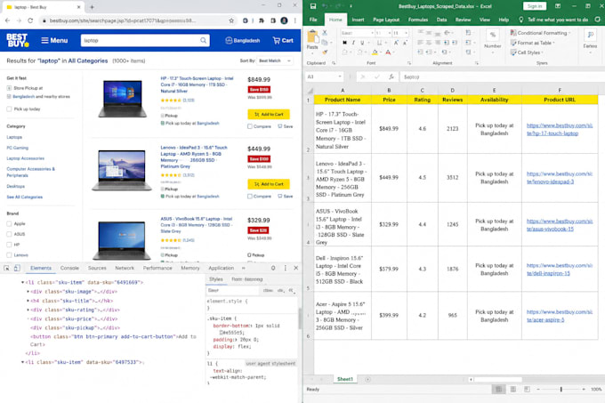Open the Excel Insert ribbon tab
The height and width of the screenshot is (403, 605).
[358, 20]
